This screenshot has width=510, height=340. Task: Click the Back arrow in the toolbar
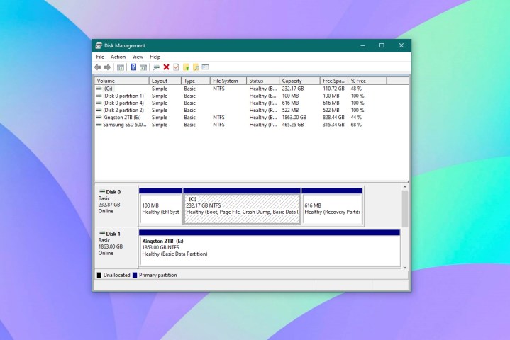pyautogui.click(x=98, y=67)
